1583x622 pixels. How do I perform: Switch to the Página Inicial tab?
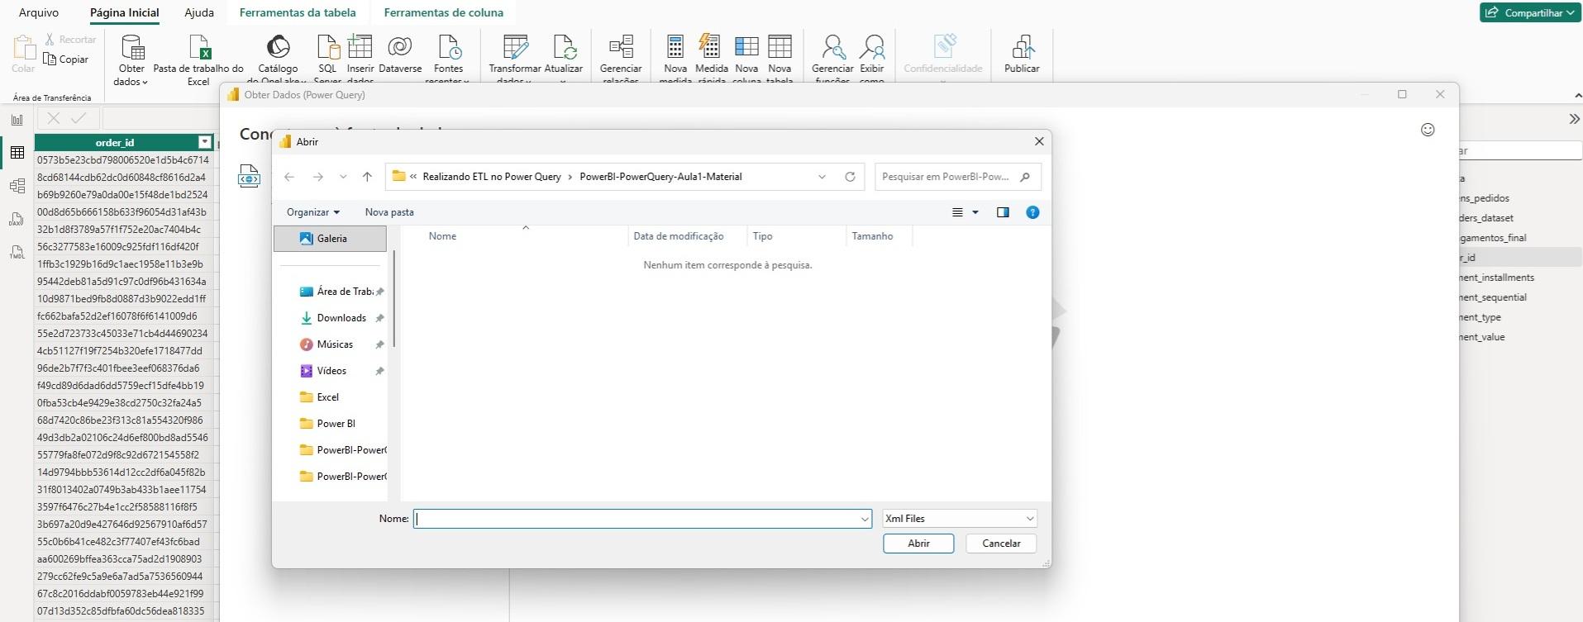click(125, 12)
